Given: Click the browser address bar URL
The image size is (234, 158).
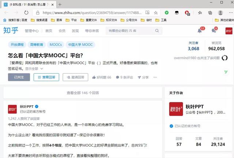Looking at the screenshot, I should (x=92, y=13).
